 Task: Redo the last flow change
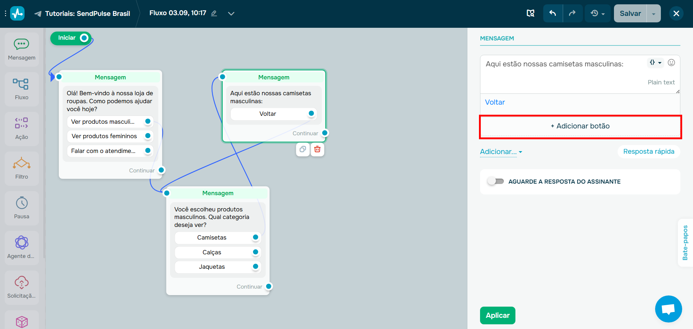point(572,13)
